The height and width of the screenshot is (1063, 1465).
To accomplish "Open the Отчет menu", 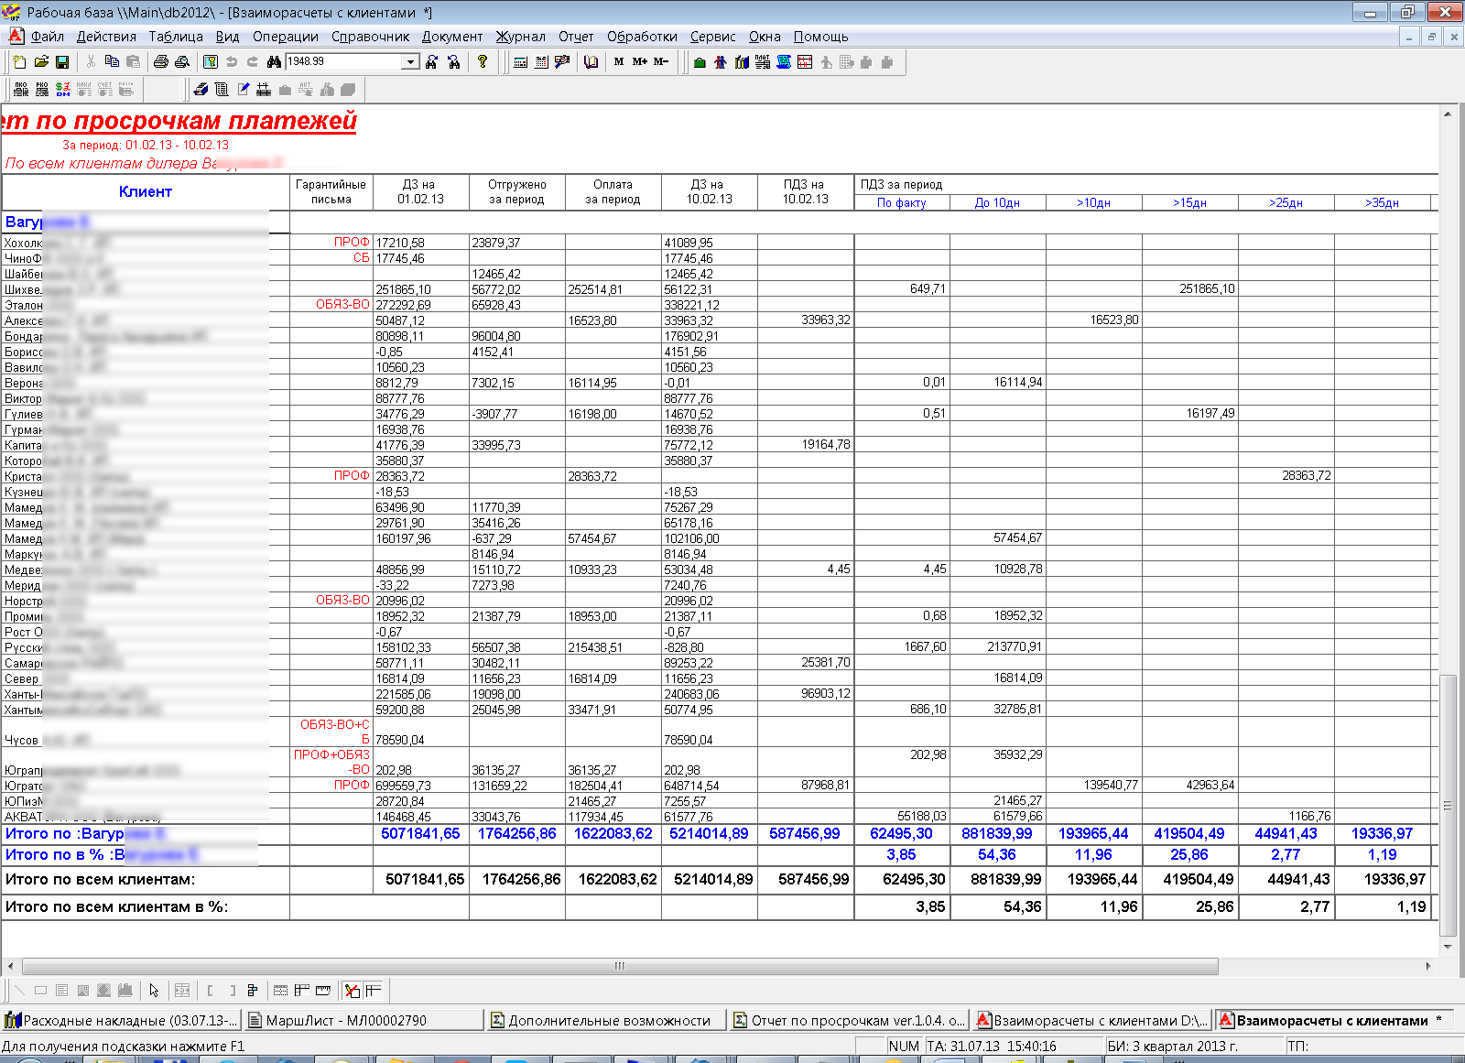I will point(575,37).
